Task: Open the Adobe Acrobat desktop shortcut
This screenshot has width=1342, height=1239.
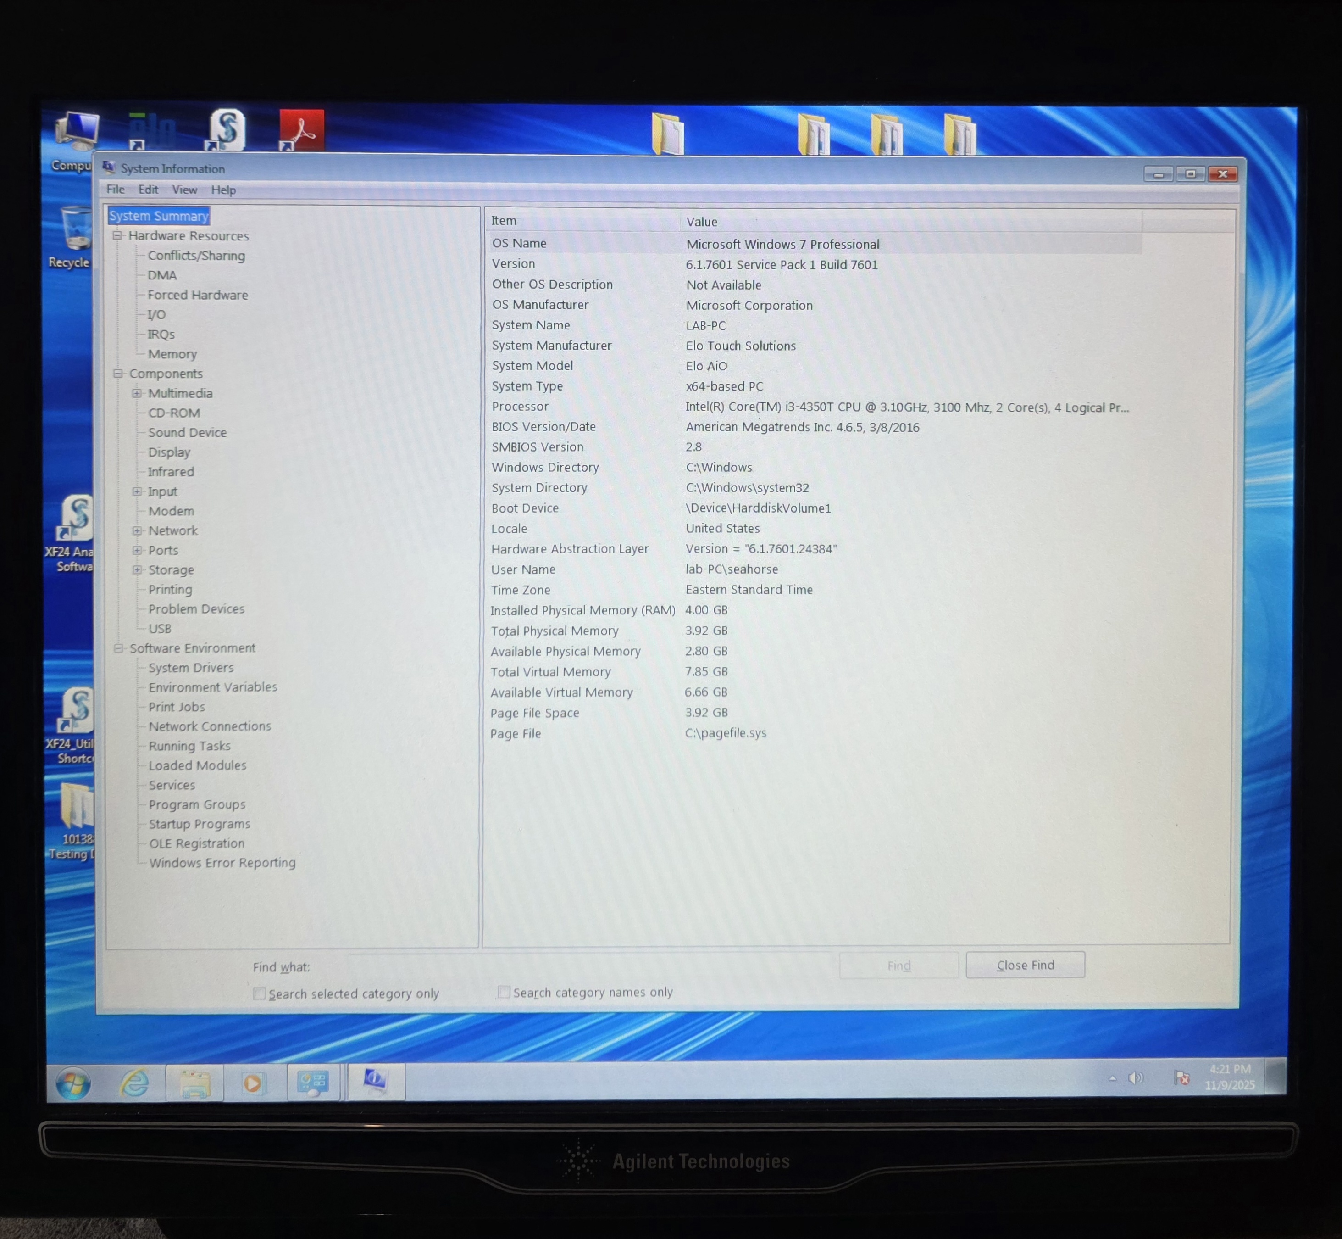Action: 301,130
